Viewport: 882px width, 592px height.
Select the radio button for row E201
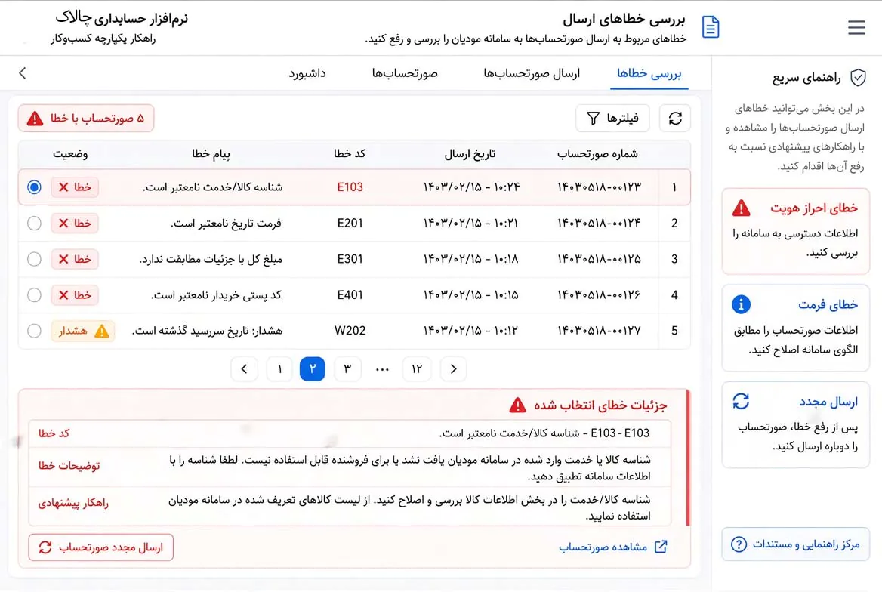[x=34, y=223]
